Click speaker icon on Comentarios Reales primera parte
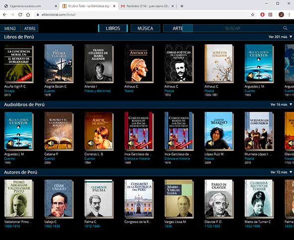The width and height of the screenshot is (294, 240). [x=131, y=143]
